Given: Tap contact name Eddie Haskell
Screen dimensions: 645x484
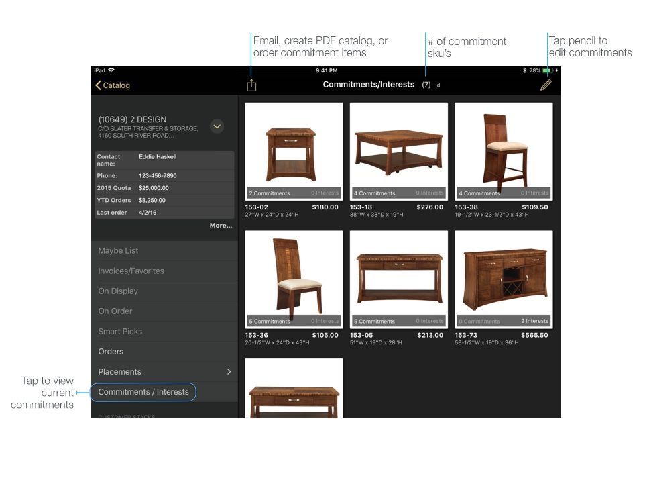Looking at the screenshot, I should (158, 157).
